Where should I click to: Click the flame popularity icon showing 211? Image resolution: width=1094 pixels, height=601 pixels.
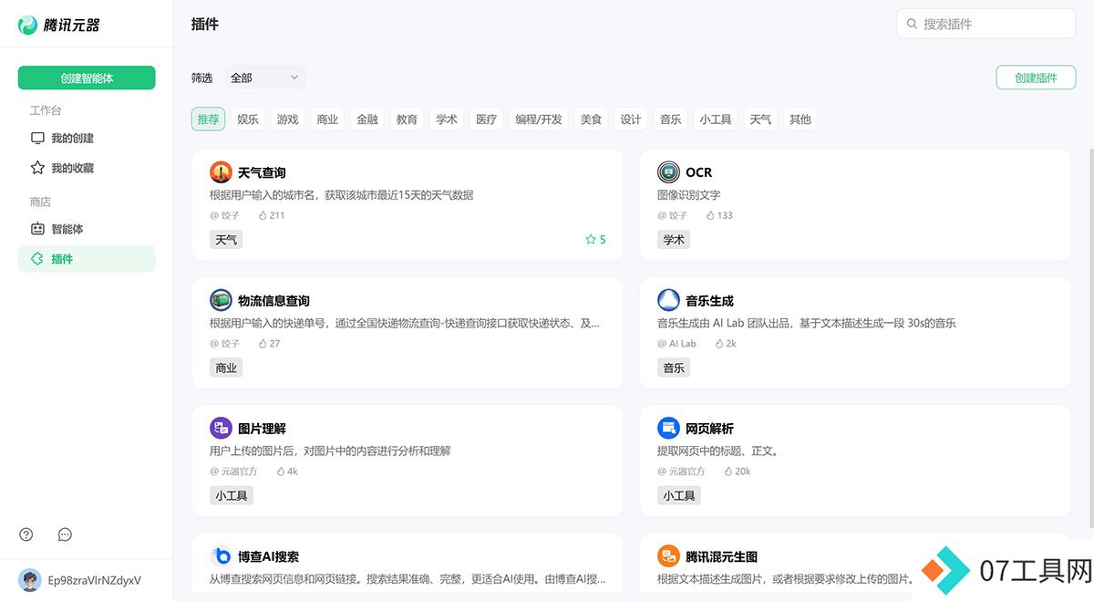(x=263, y=215)
